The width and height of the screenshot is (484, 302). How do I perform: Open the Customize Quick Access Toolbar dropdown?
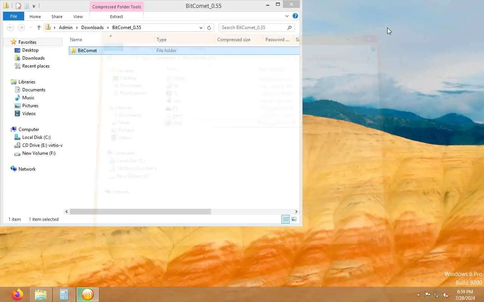coord(34,6)
